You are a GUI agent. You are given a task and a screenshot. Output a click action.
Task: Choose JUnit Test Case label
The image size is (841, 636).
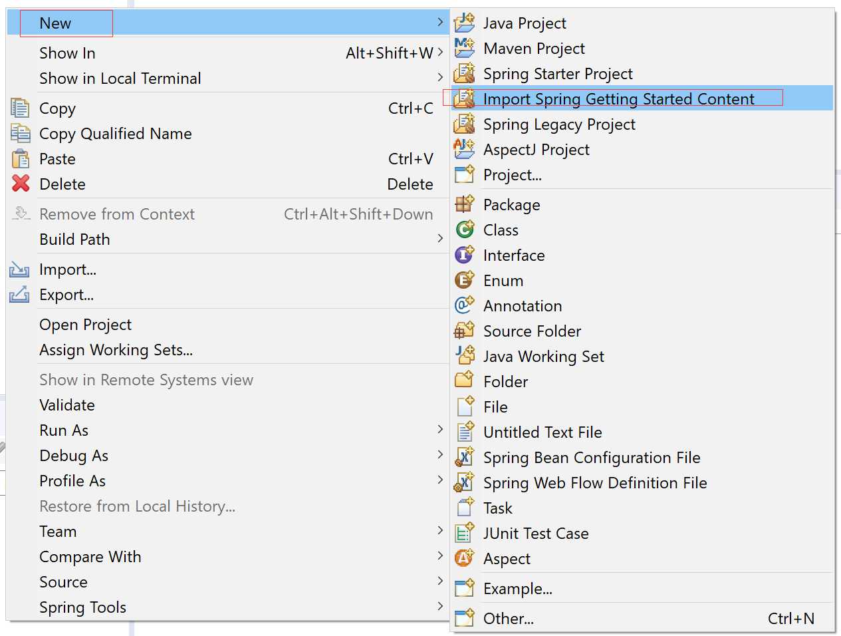536,534
